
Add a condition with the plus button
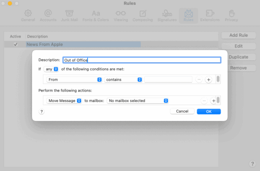tap(208, 79)
